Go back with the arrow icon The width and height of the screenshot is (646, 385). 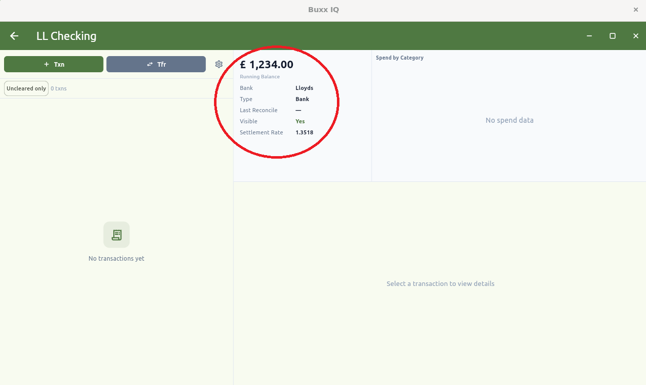tap(14, 36)
